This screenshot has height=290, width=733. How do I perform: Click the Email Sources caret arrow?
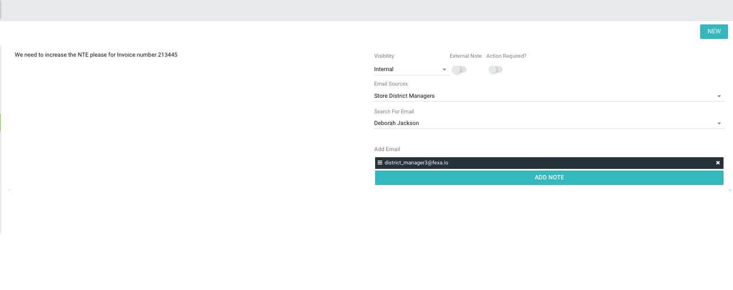pyautogui.click(x=719, y=96)
